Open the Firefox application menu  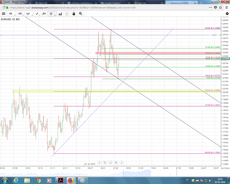click(227, 7)
